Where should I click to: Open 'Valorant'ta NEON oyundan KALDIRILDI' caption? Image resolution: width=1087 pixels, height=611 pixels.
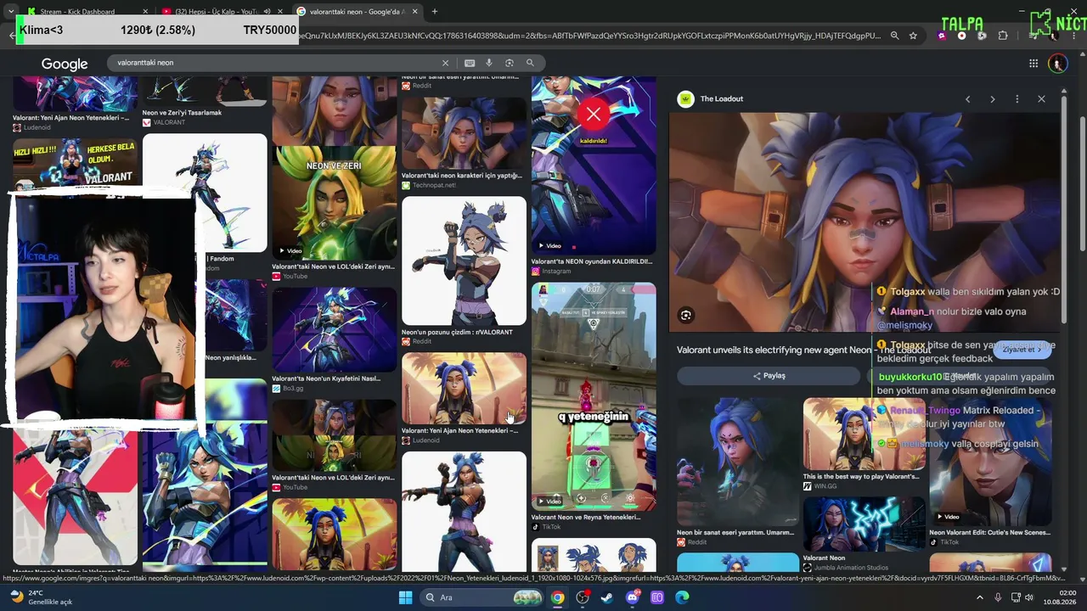pos(592,261)
